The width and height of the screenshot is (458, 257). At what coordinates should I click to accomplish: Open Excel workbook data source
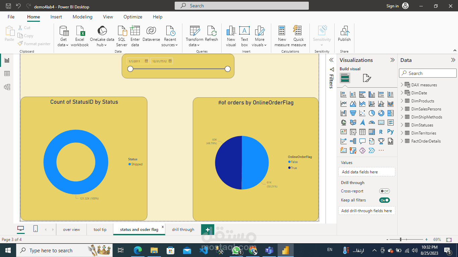coord(80,36)
